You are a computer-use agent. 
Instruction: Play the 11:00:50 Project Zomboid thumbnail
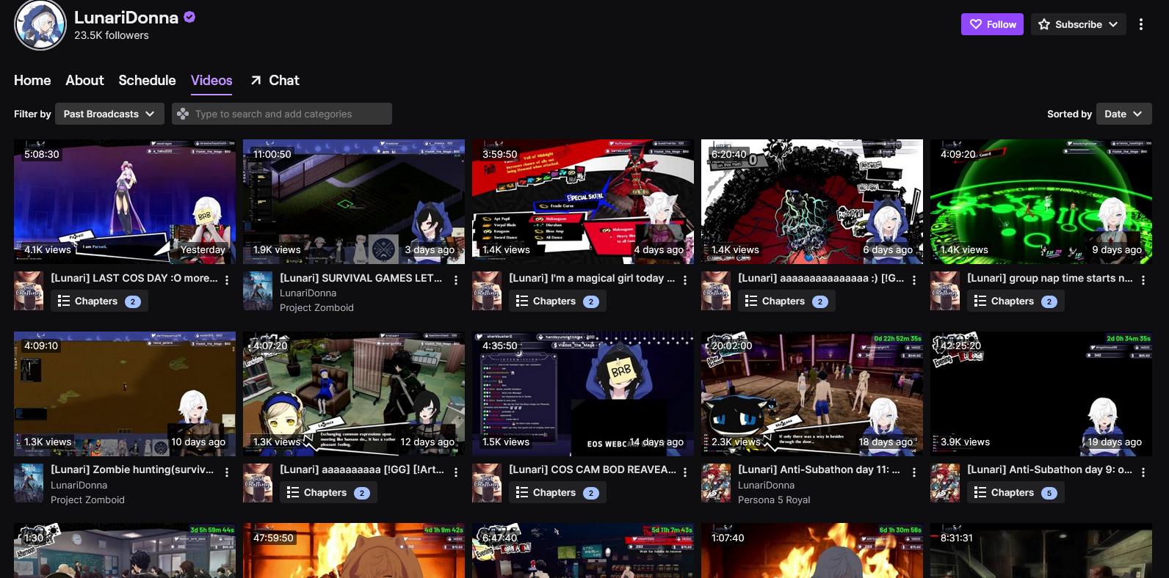point(354,202)
